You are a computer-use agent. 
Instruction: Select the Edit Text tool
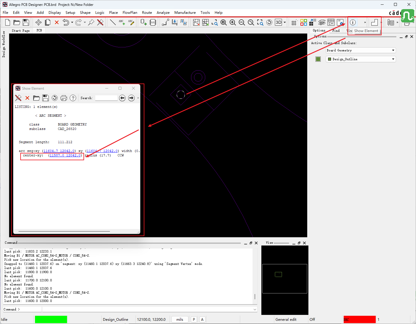point(131,22)
